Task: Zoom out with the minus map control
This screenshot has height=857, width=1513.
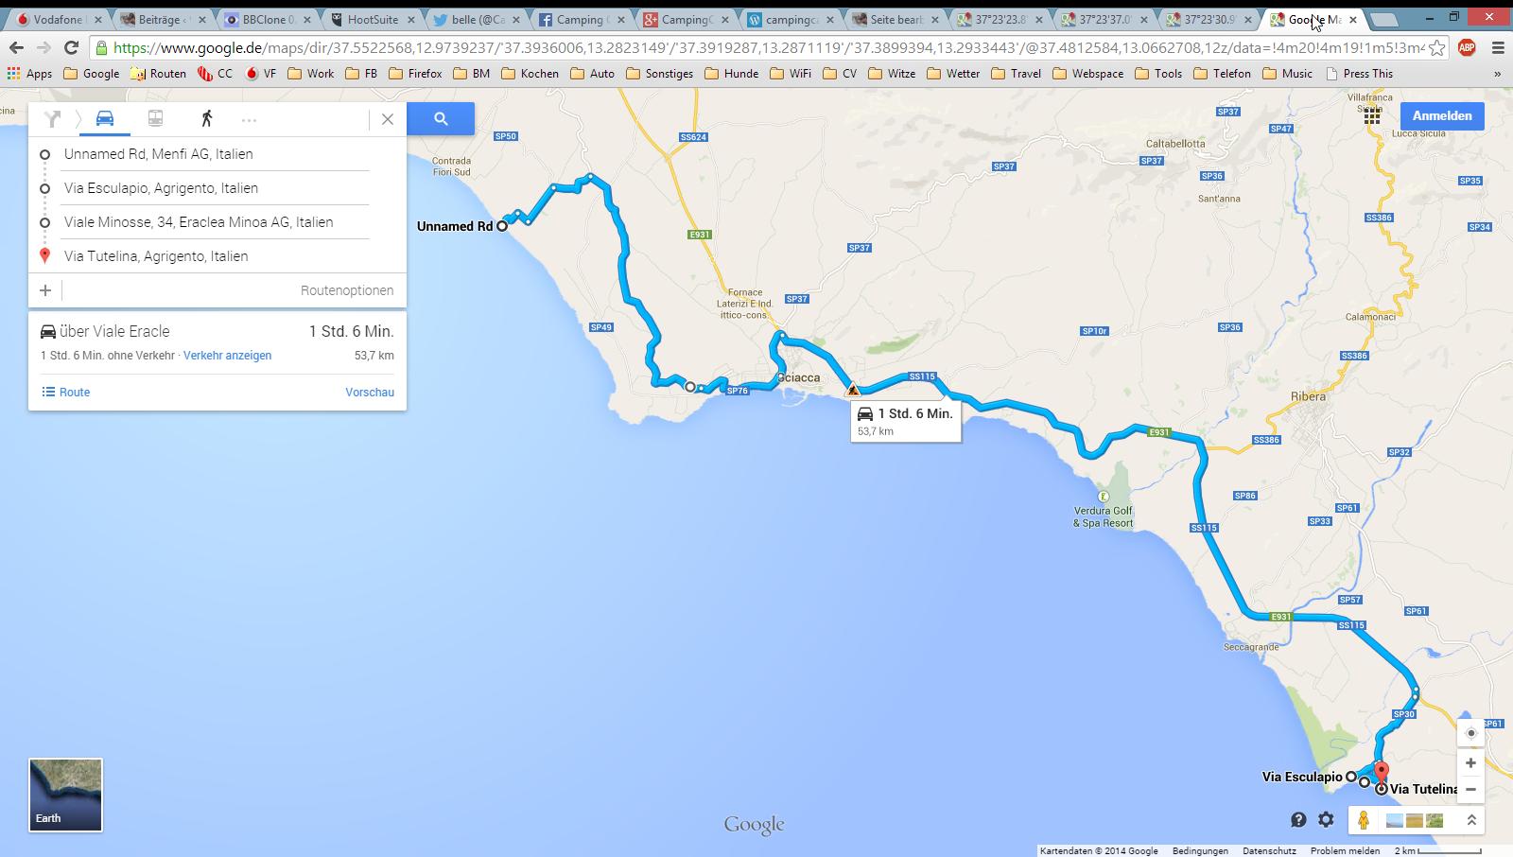Action: [x=1470, y=789]
